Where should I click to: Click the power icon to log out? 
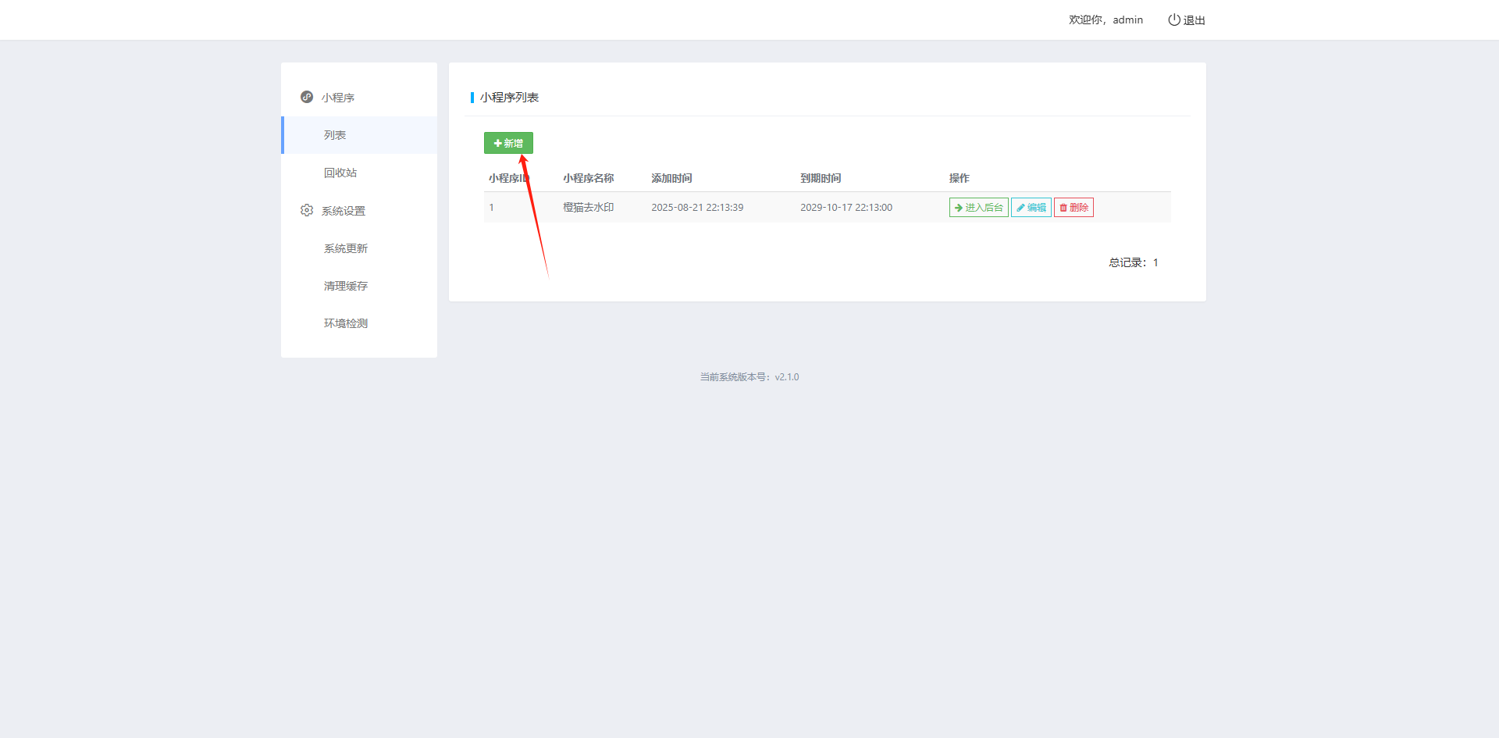[1173, 20]
